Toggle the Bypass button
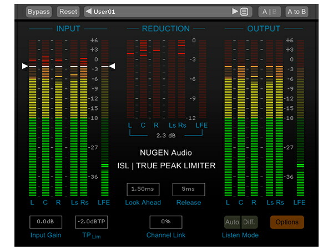This screenshot has height=250, width=333. 39,12
